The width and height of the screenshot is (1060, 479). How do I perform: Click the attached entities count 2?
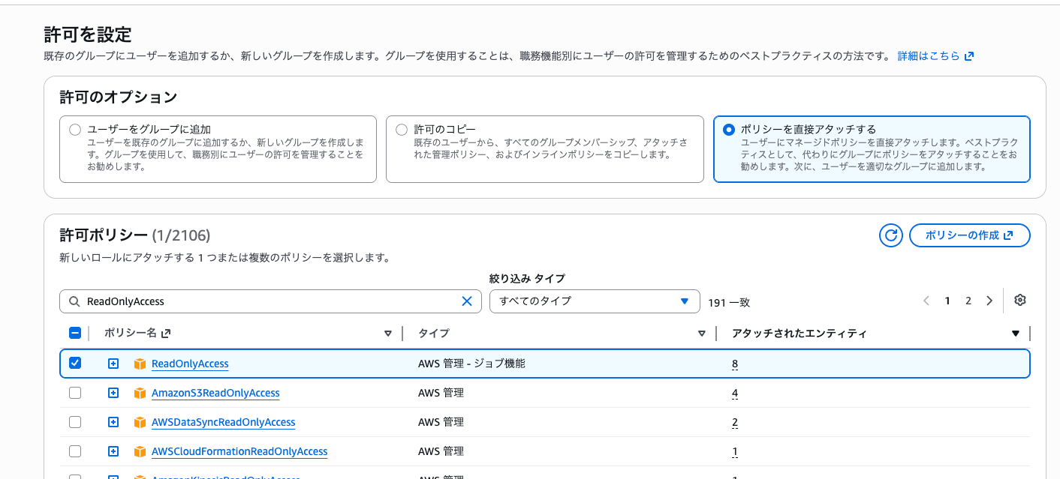point(735,423)
